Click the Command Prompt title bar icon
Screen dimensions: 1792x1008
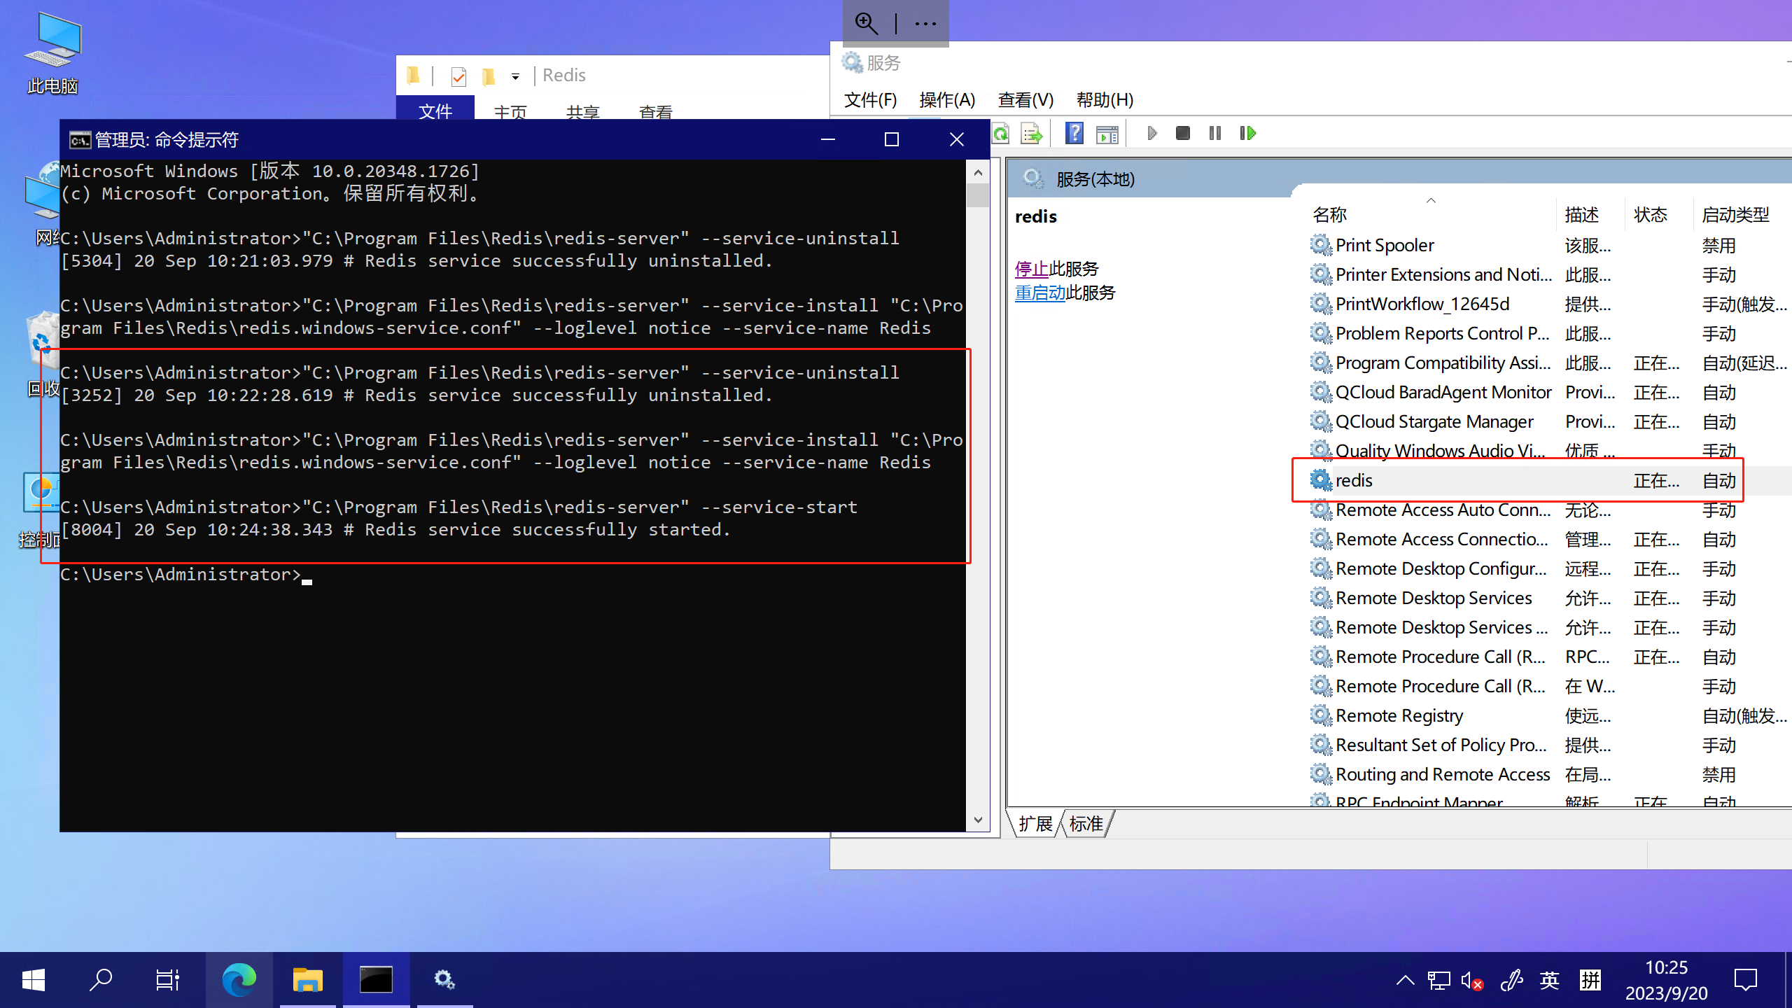pos(80,140)
